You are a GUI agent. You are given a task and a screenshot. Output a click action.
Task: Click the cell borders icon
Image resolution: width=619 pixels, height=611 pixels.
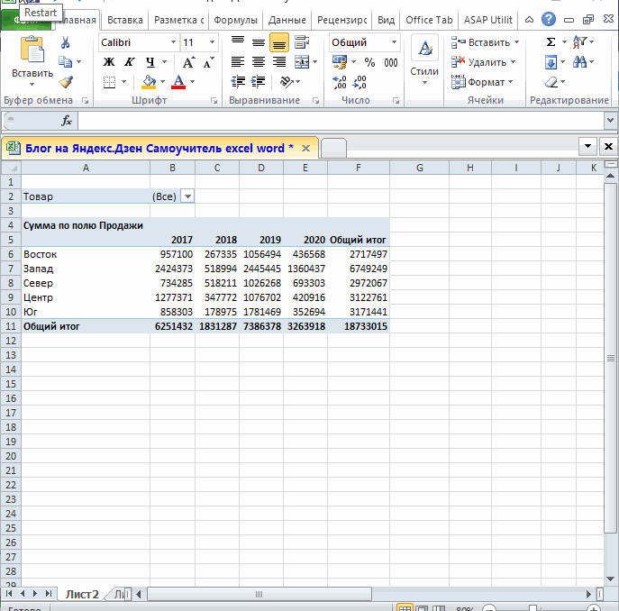(x=109, y=82)
